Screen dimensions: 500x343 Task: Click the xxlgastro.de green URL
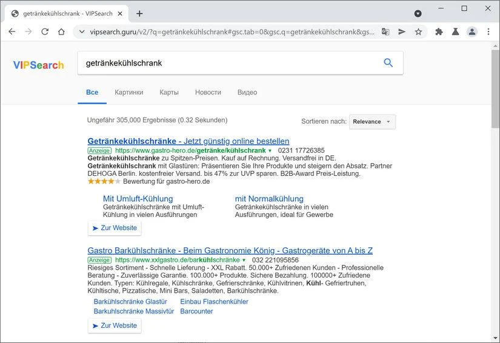178,260
